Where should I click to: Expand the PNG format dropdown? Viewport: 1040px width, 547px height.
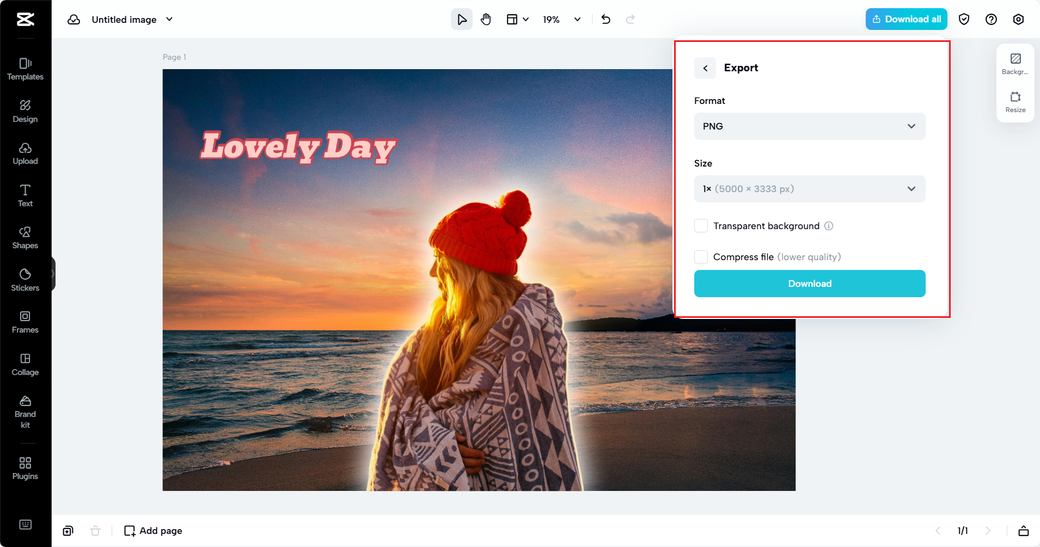click(x=809, y=126)
